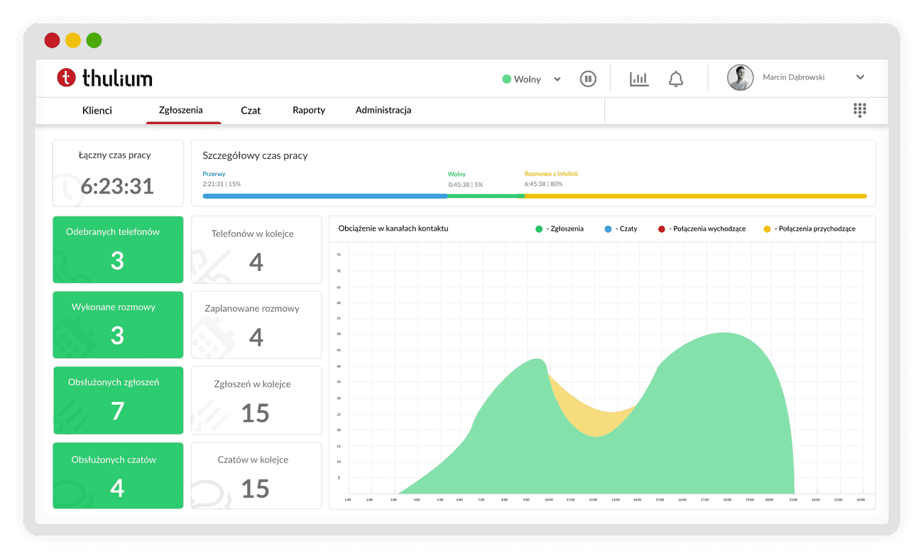Click the green Wolny progress segment
Screen dimensions: 923x559
486,196
